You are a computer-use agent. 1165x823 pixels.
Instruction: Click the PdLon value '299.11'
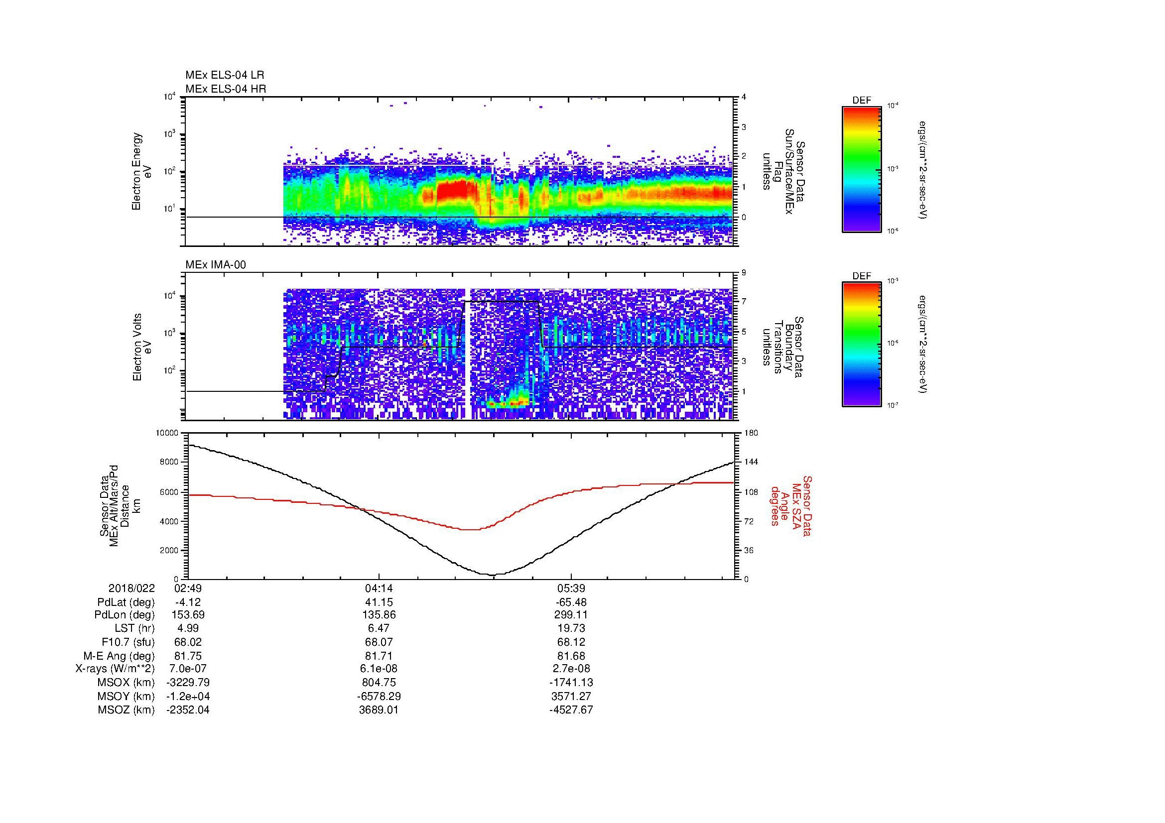(x=571, y=615)
